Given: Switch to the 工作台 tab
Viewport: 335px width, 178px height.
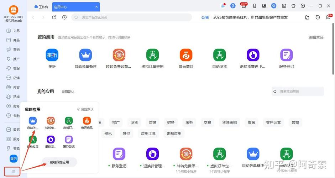Looking at the screenshot, I should pos(41,7).
